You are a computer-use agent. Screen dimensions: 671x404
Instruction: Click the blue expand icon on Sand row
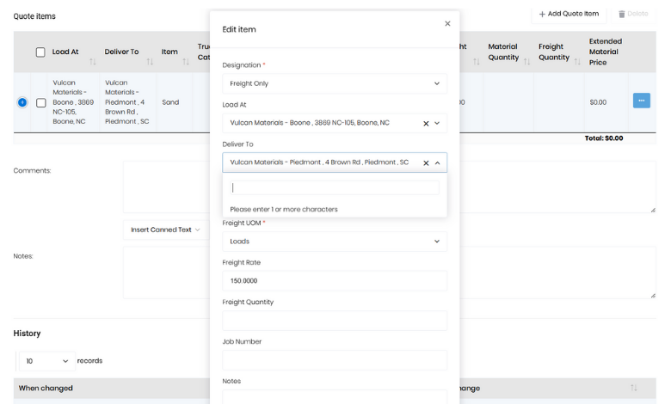click(x=22, y=102)
